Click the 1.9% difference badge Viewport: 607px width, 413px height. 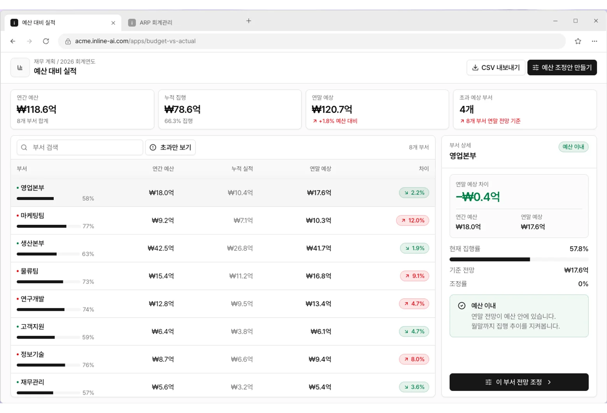tap(414, 248)
